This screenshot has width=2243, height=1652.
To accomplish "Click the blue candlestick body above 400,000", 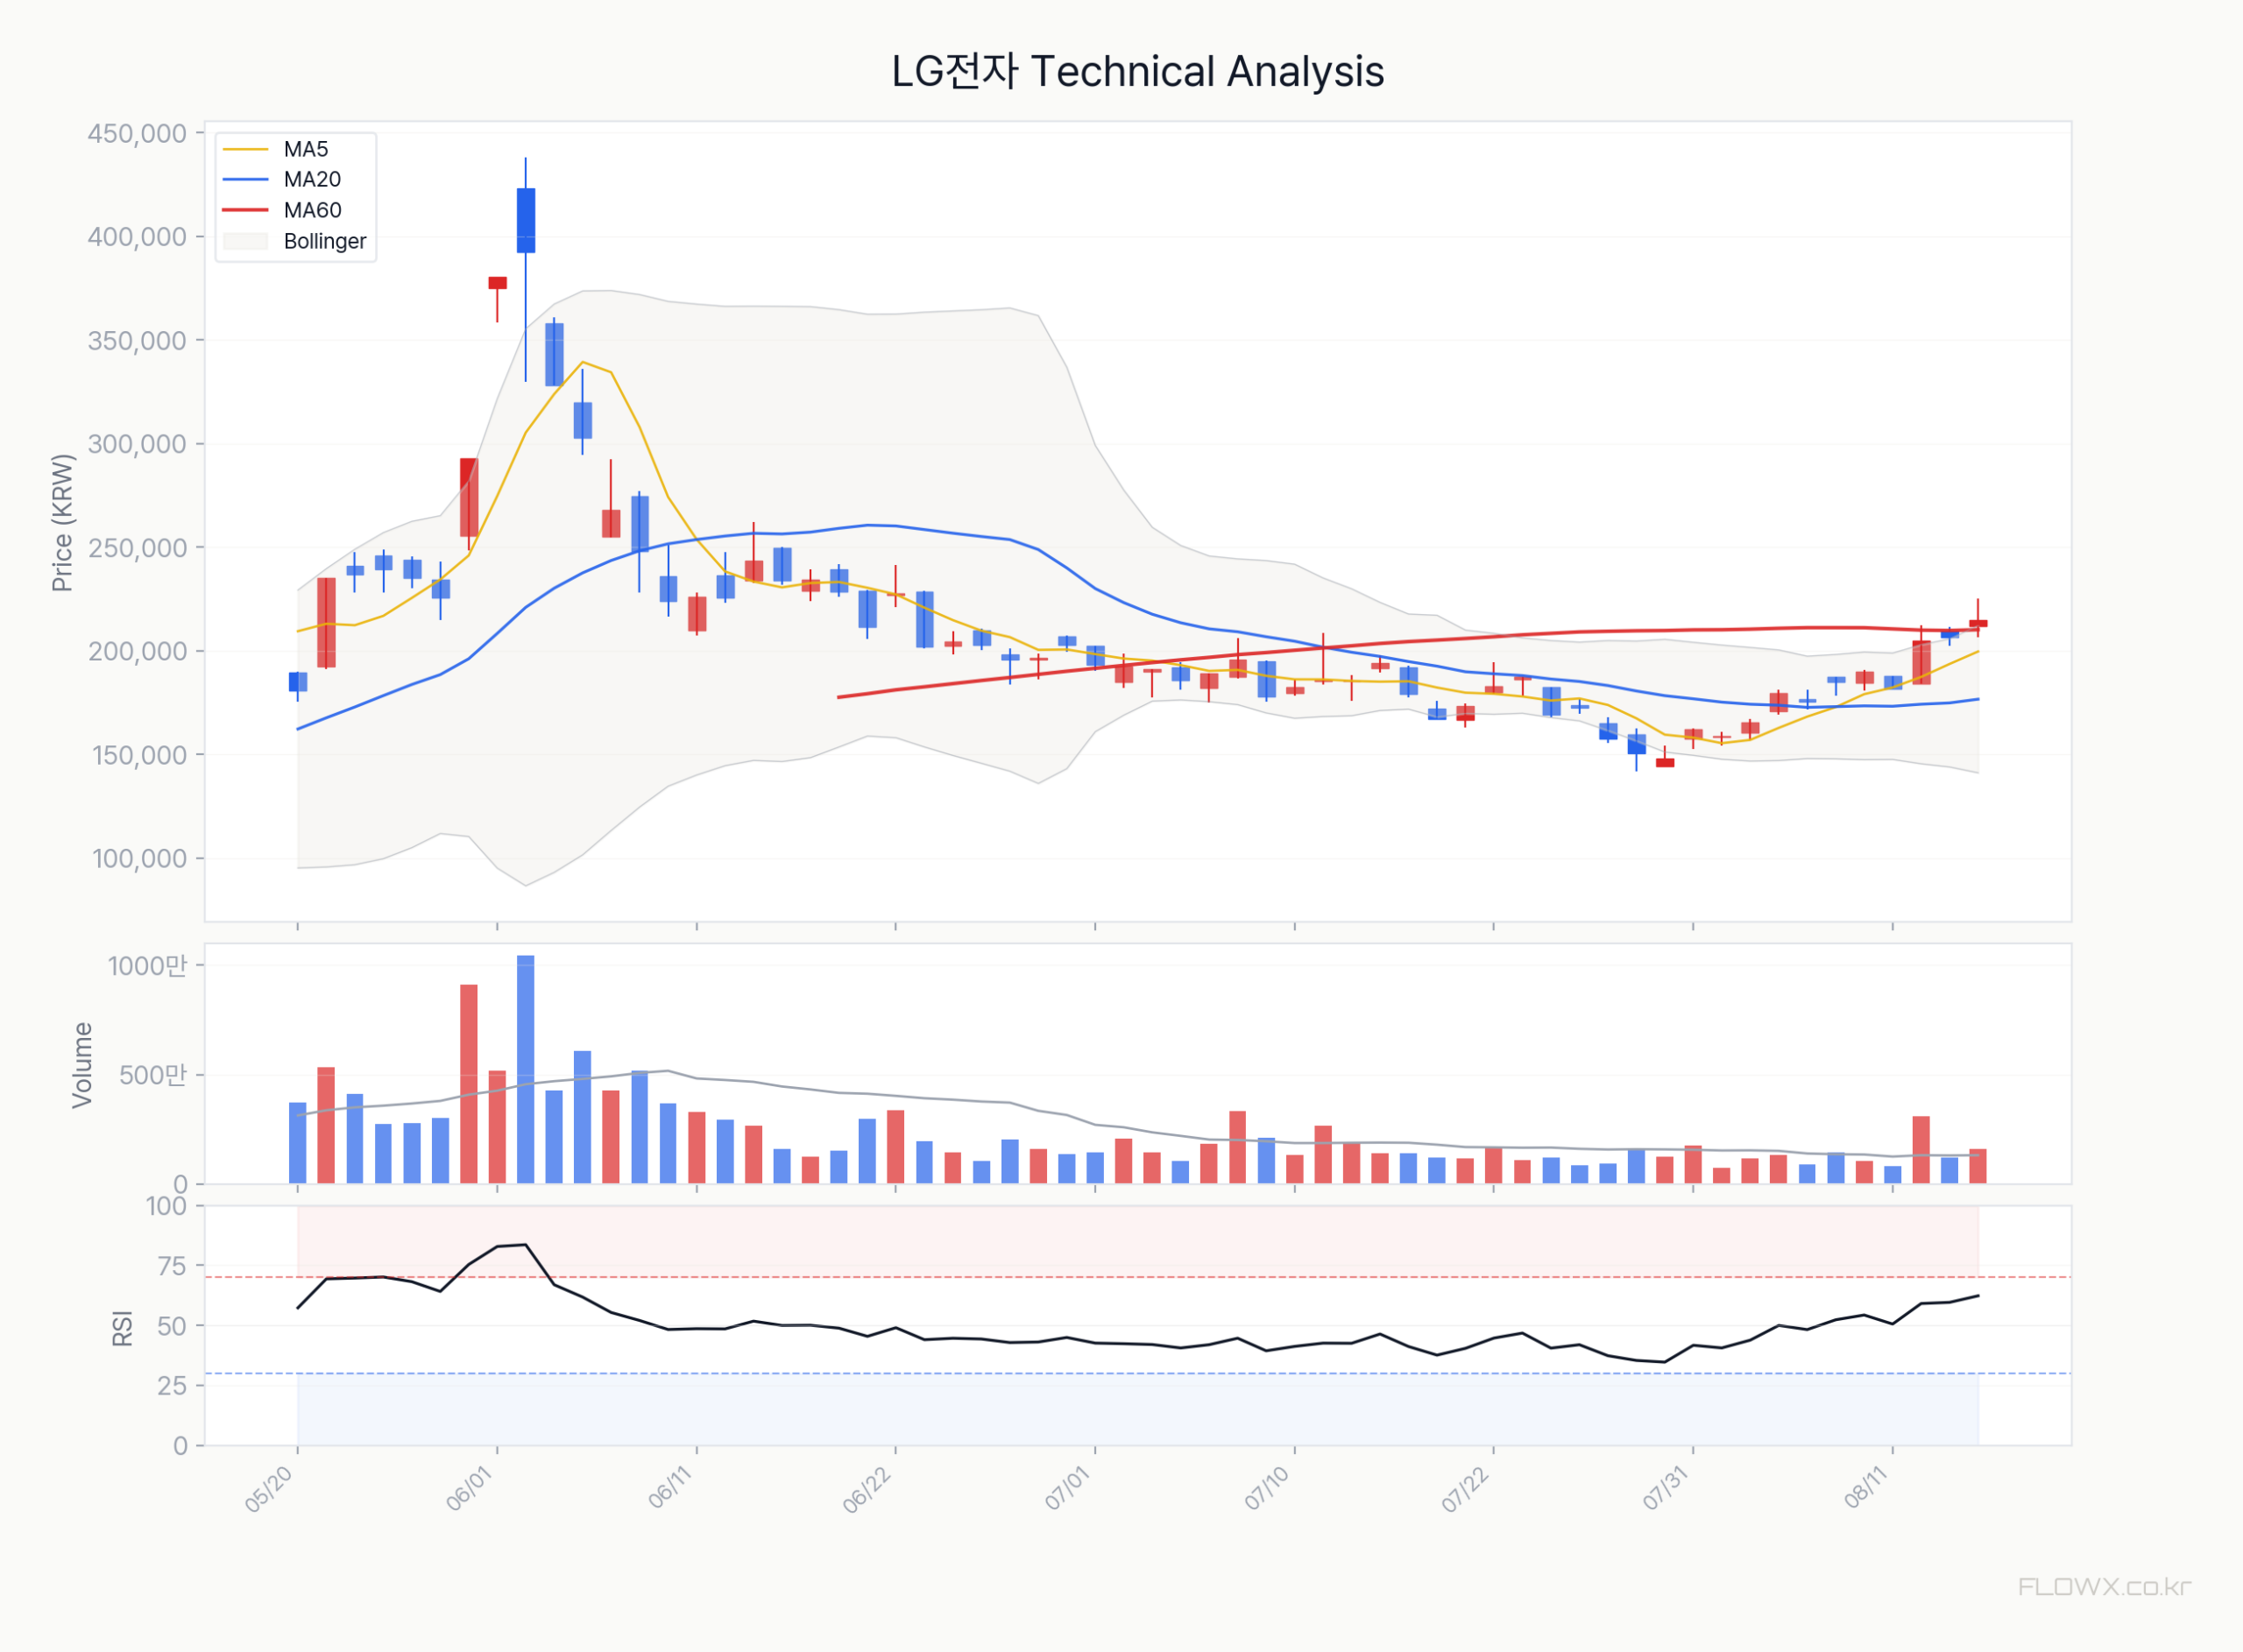I will tap(526, 220).
